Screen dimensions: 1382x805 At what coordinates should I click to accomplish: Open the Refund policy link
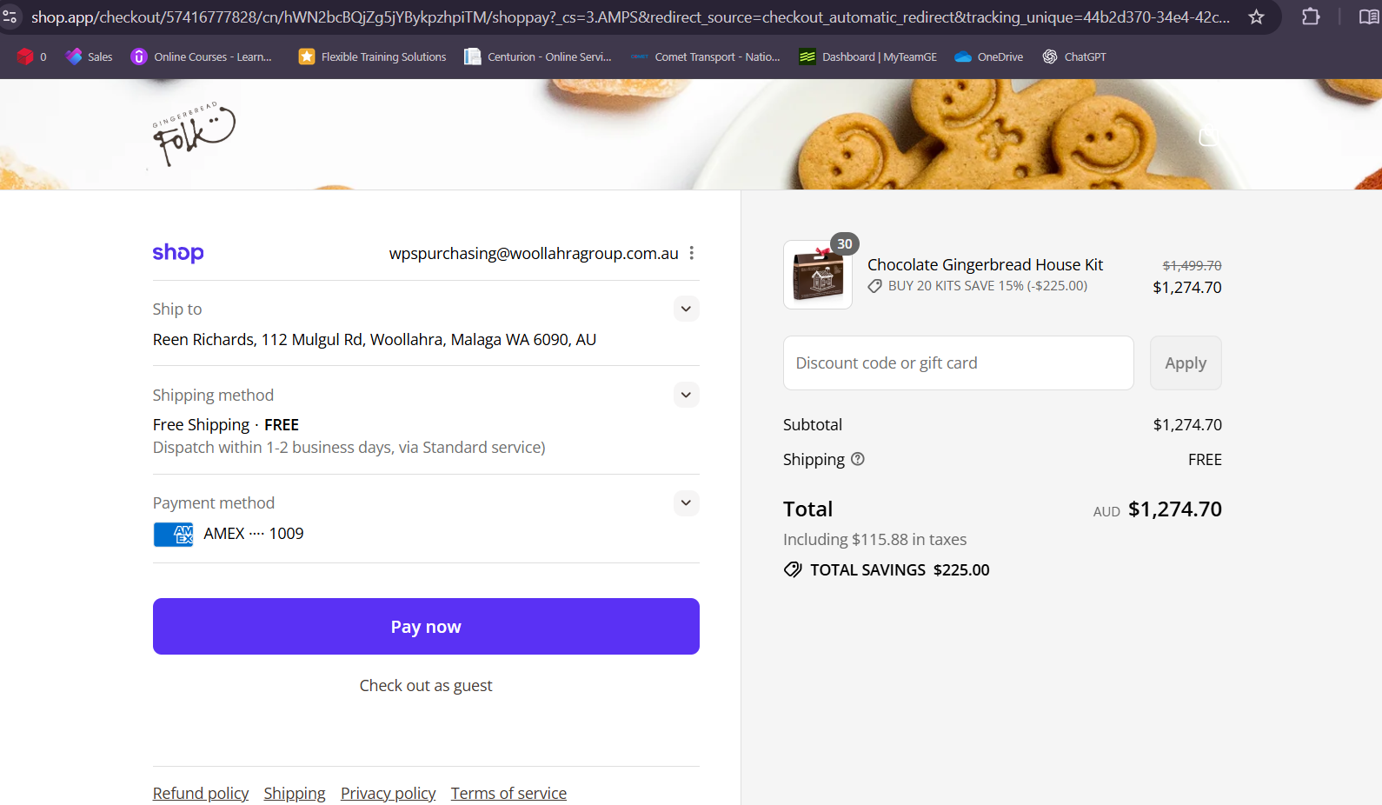201,793
